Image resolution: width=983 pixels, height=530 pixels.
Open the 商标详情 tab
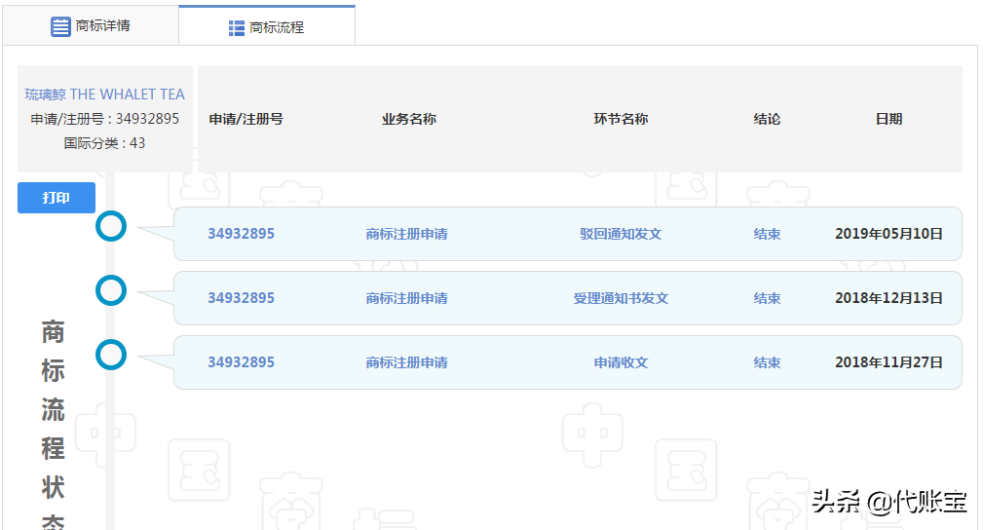(x=91, y=25)
